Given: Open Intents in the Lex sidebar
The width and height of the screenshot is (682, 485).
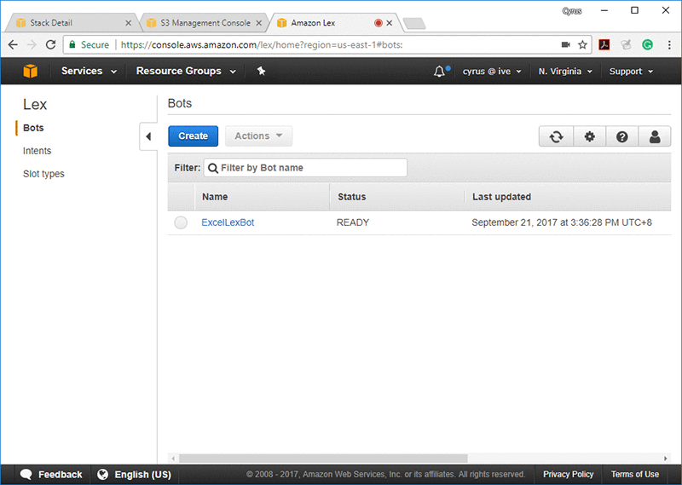Looking at the screenshot, I should (x=37, y=151).
